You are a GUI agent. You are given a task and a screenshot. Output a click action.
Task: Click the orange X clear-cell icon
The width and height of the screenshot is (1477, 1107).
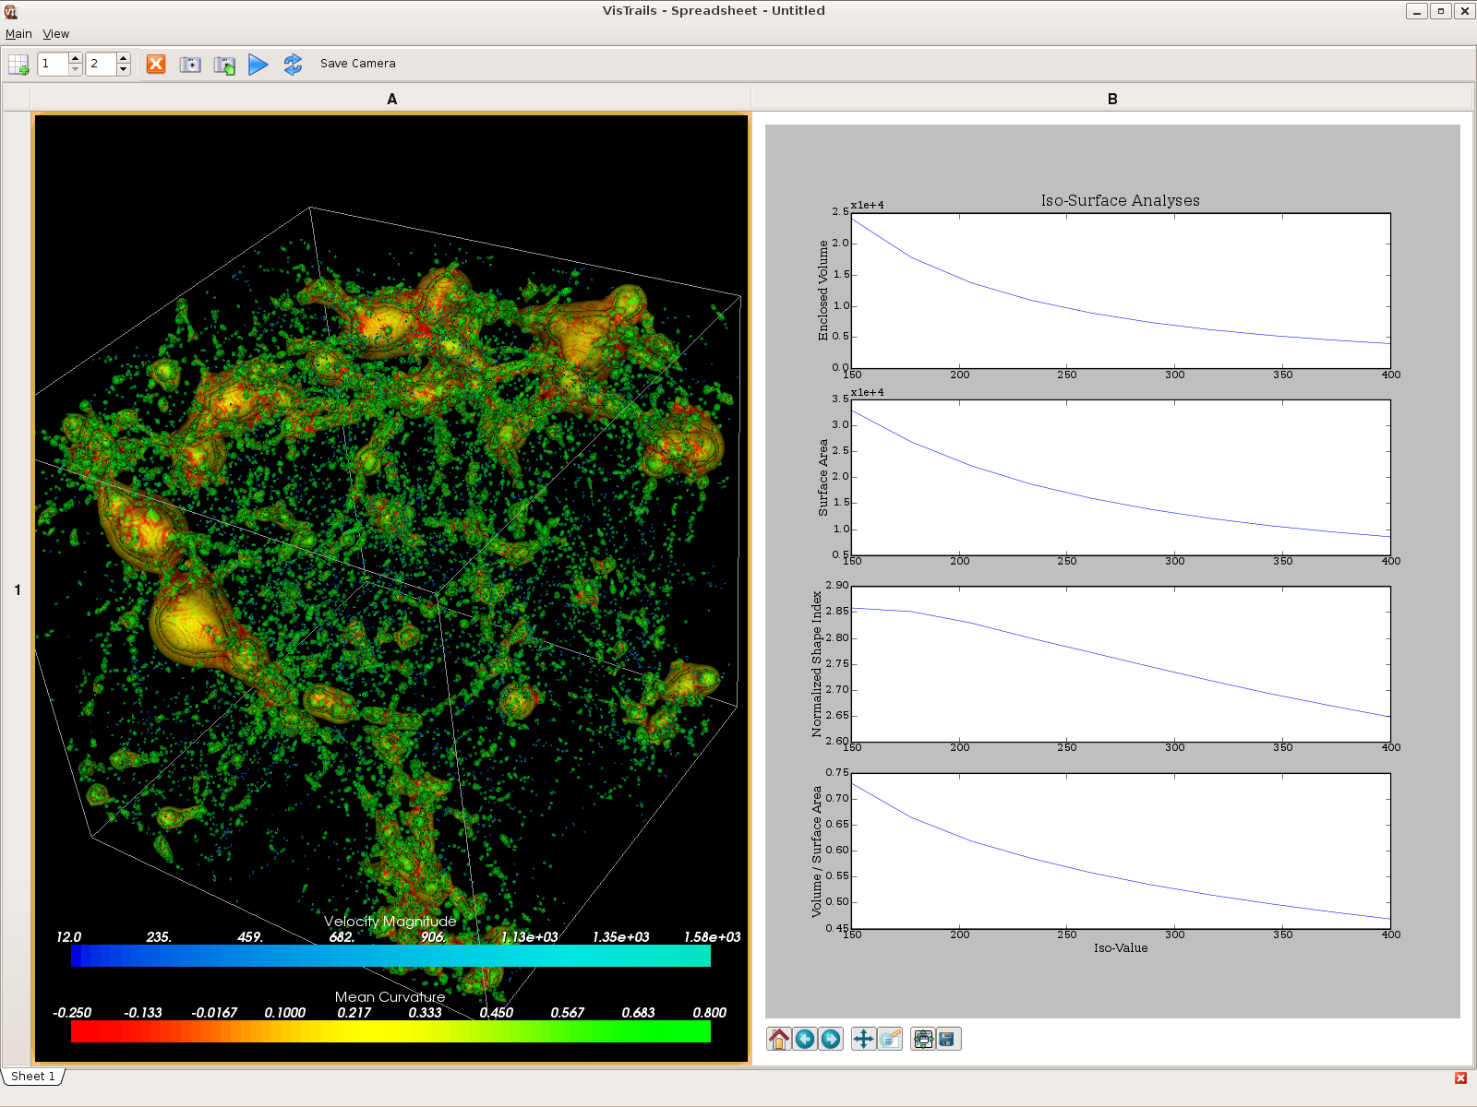point(156,64)
